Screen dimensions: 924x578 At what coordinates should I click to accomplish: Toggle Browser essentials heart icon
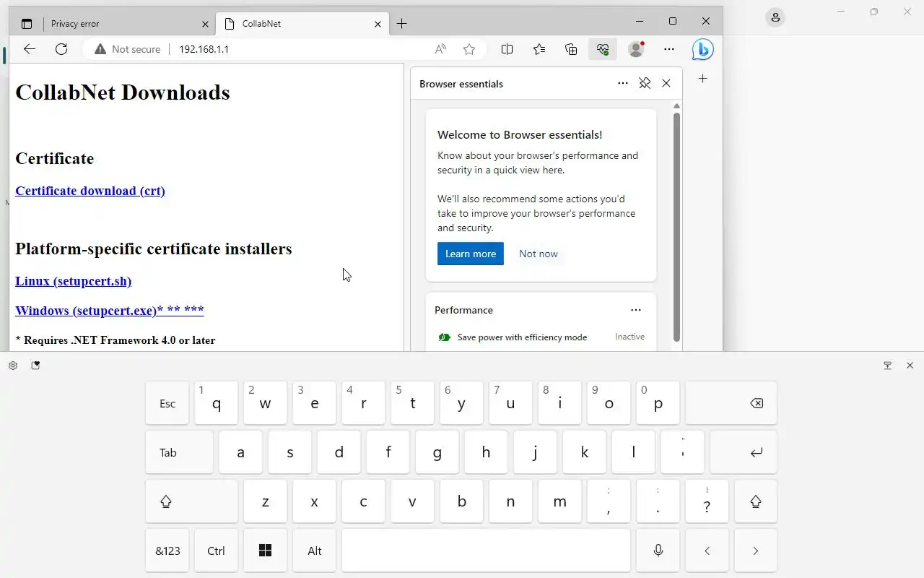(x=603, y=49)
